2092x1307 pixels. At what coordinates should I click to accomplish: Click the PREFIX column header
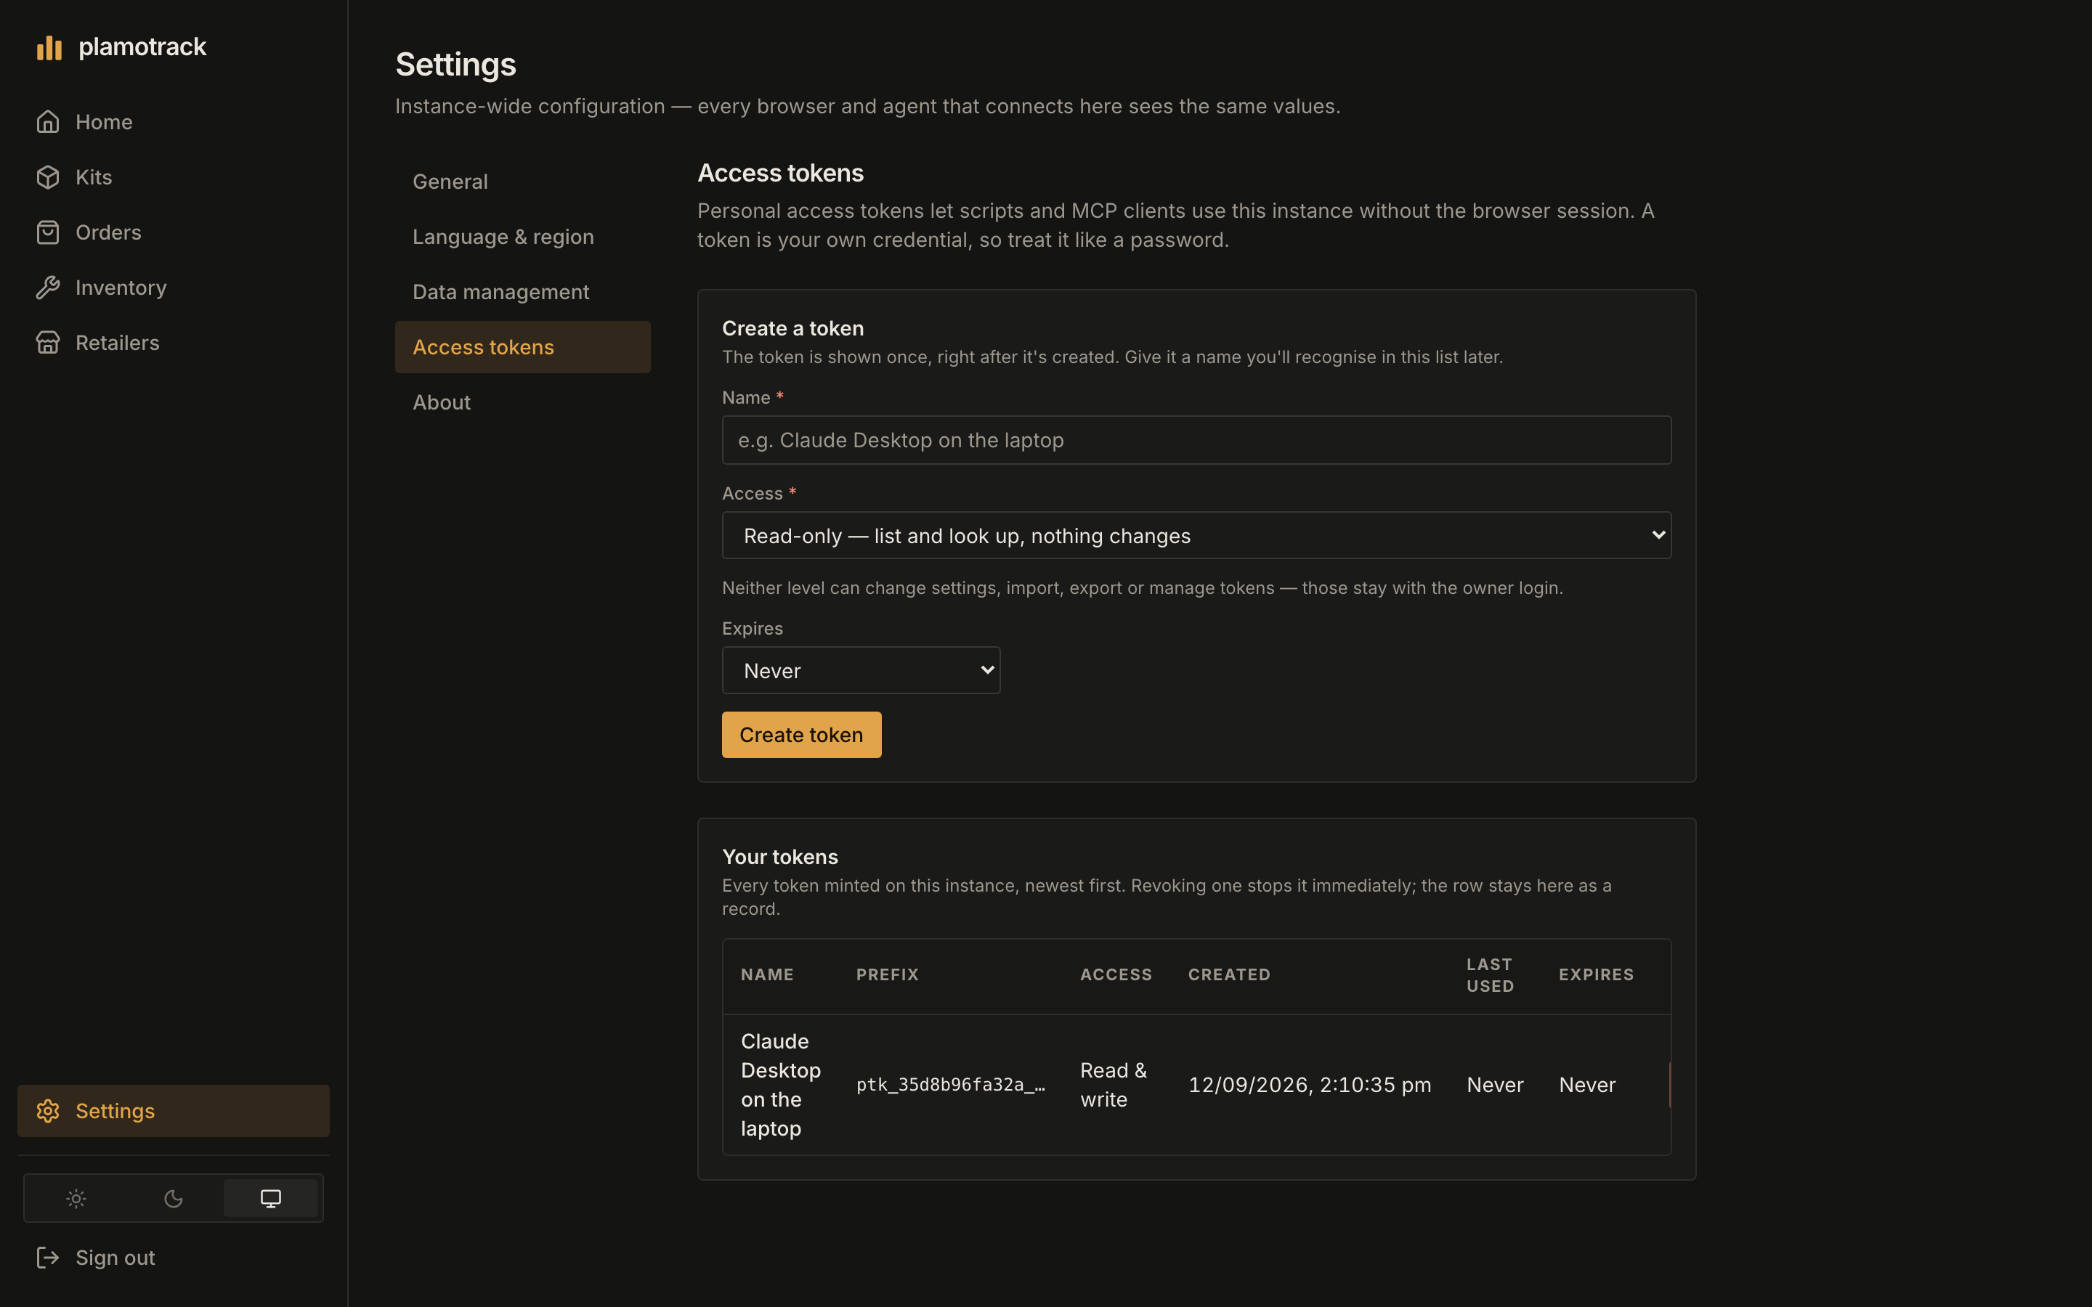pyautogui.click(x=887, y=974)
